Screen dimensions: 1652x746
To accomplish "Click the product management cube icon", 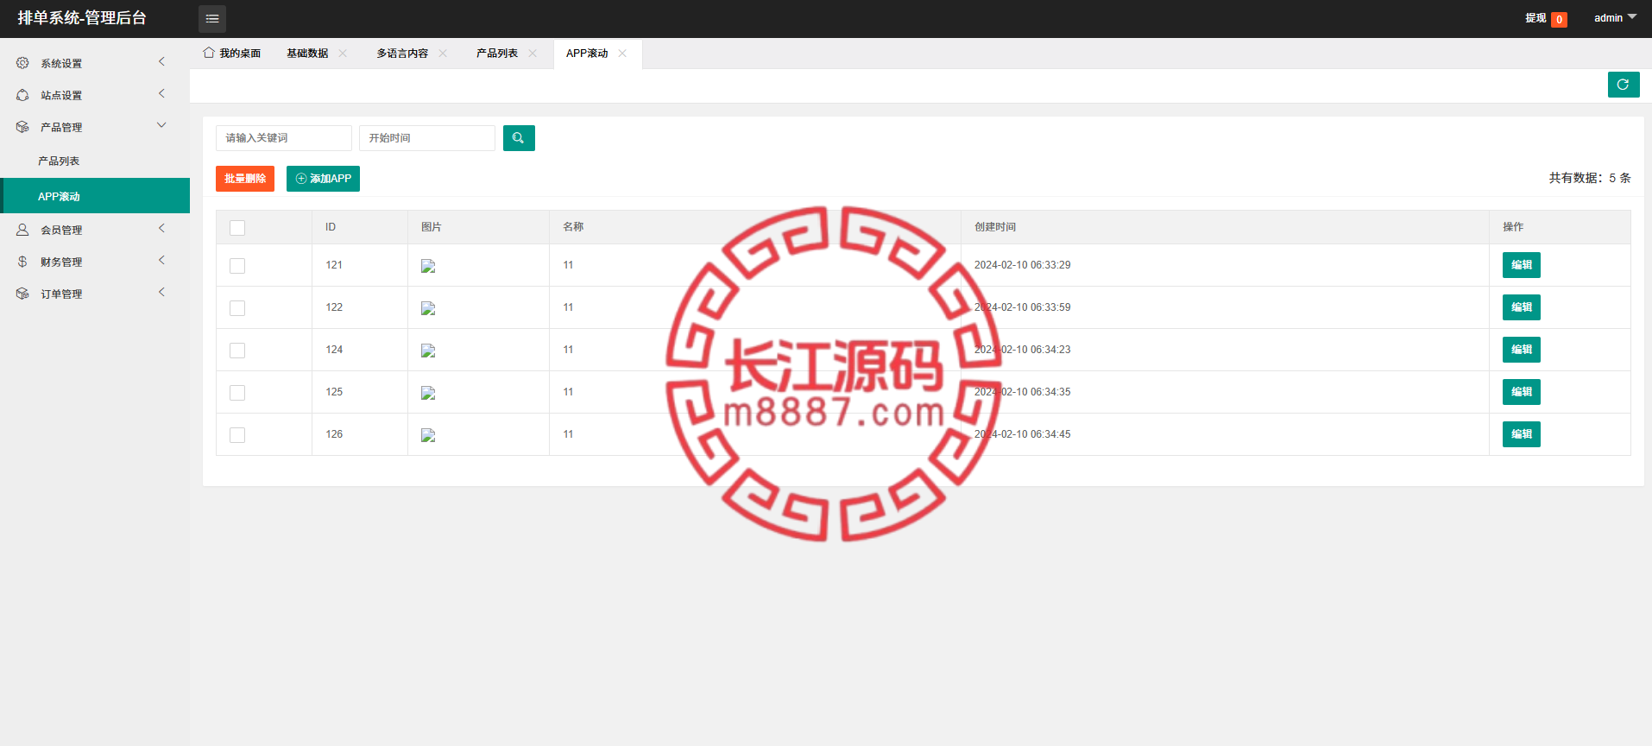I will click(x=22, y=127).
